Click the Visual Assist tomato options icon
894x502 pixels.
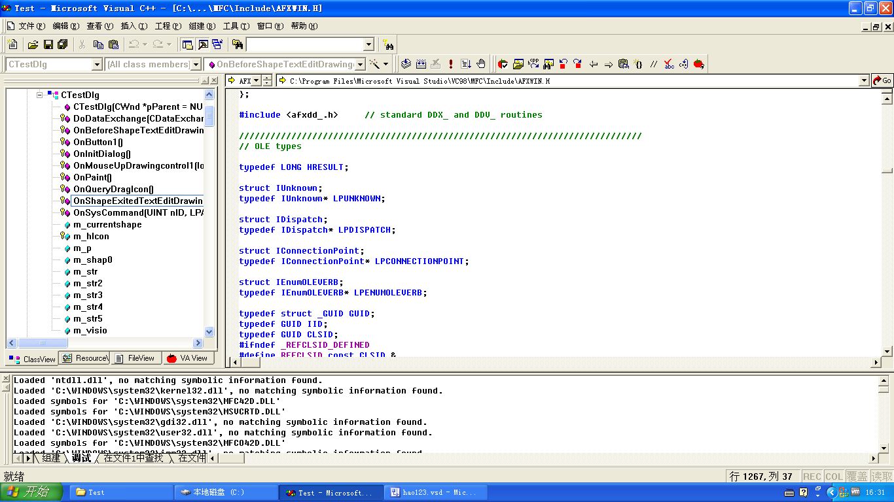pyautogui.click(x=503, y=64)
